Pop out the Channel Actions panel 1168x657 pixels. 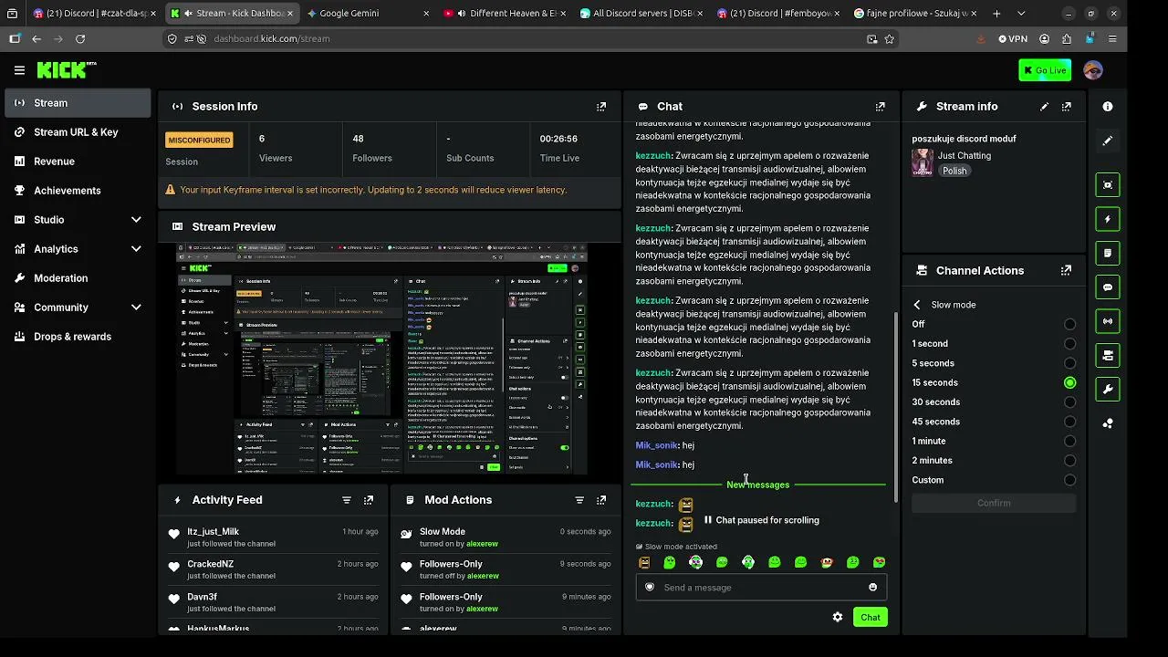(x=1067, y=271)
